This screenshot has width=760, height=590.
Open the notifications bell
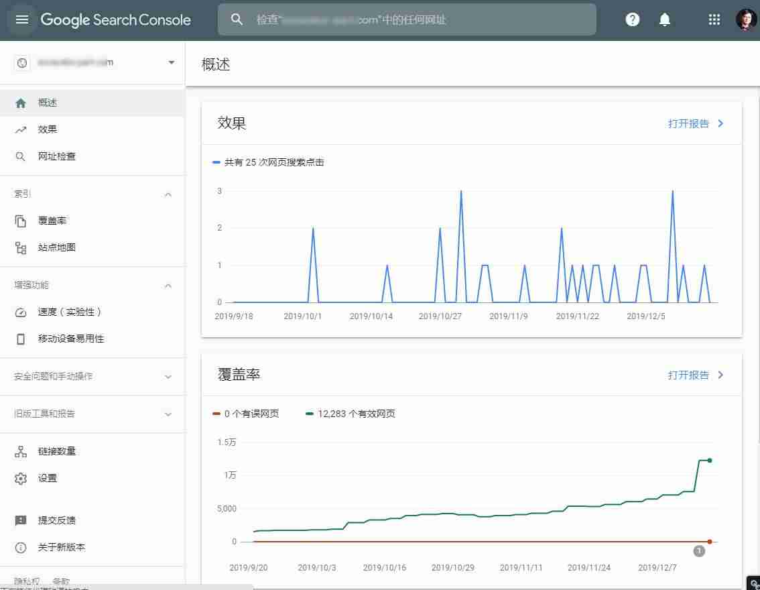tap(665, 19)
